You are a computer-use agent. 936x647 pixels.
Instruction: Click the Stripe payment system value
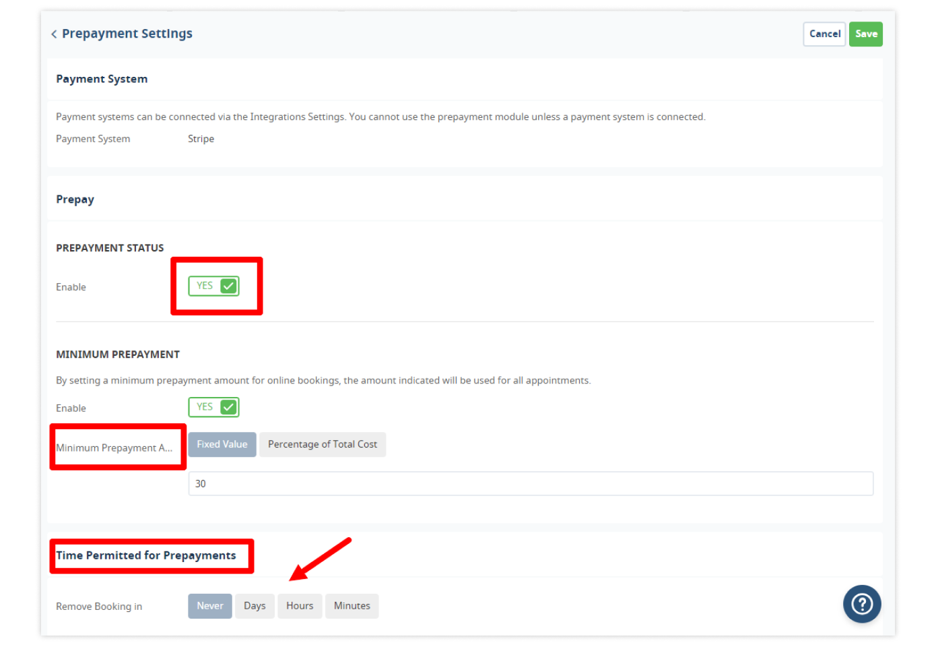(x=201, y=139)
